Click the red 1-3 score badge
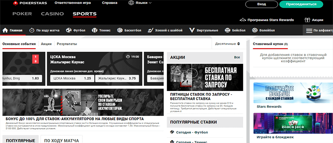The height and width of the screenshot is (143, 333). coord(36,59)
